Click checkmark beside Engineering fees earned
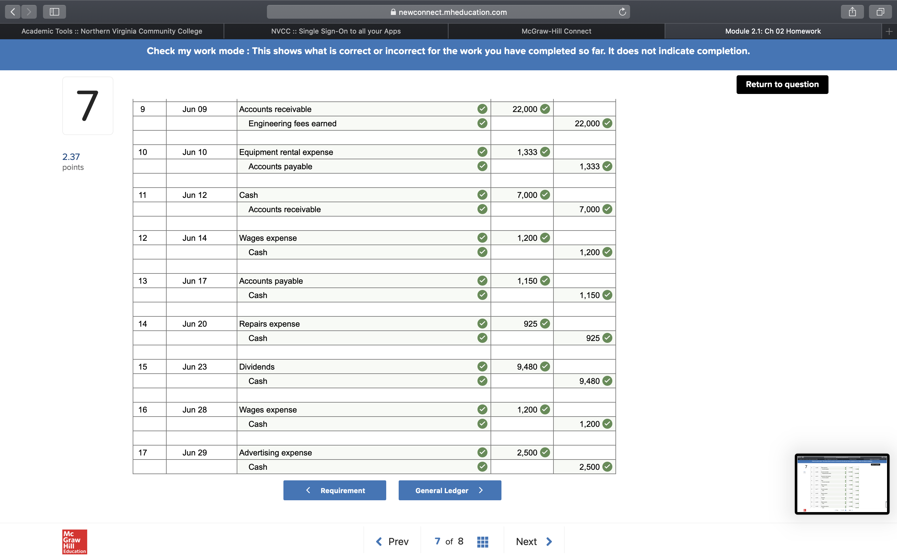This screenshot has height=560, width=897. (x=482, y=123)
